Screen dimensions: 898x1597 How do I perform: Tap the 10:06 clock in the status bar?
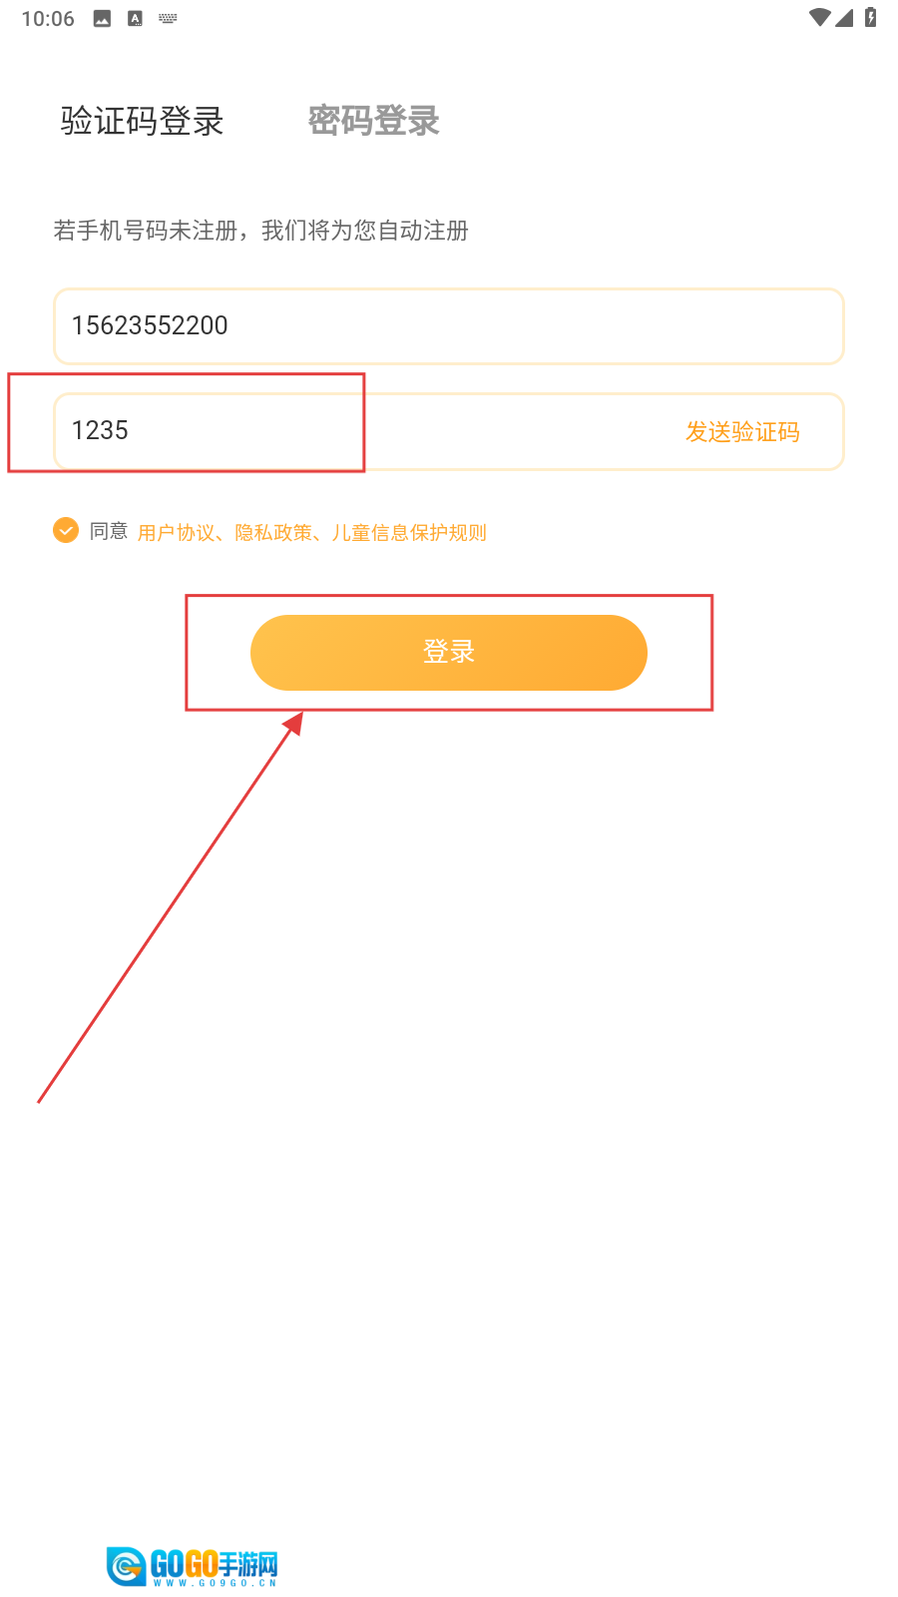pos(48,19)
